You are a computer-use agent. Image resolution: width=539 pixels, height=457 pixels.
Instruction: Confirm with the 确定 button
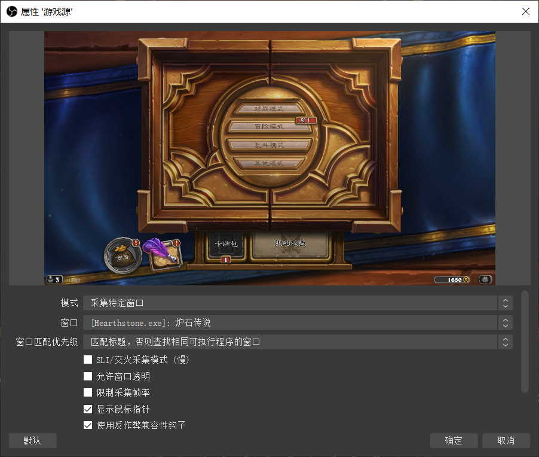pos(454,440)
